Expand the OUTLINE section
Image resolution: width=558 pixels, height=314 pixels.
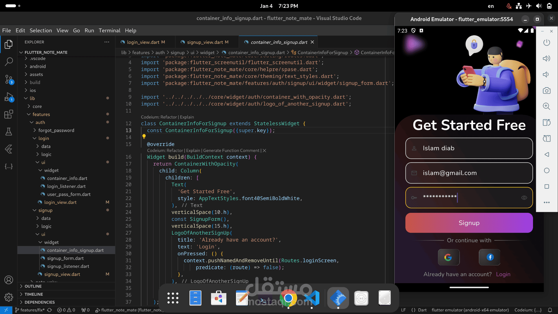click(x=33, y=286)
